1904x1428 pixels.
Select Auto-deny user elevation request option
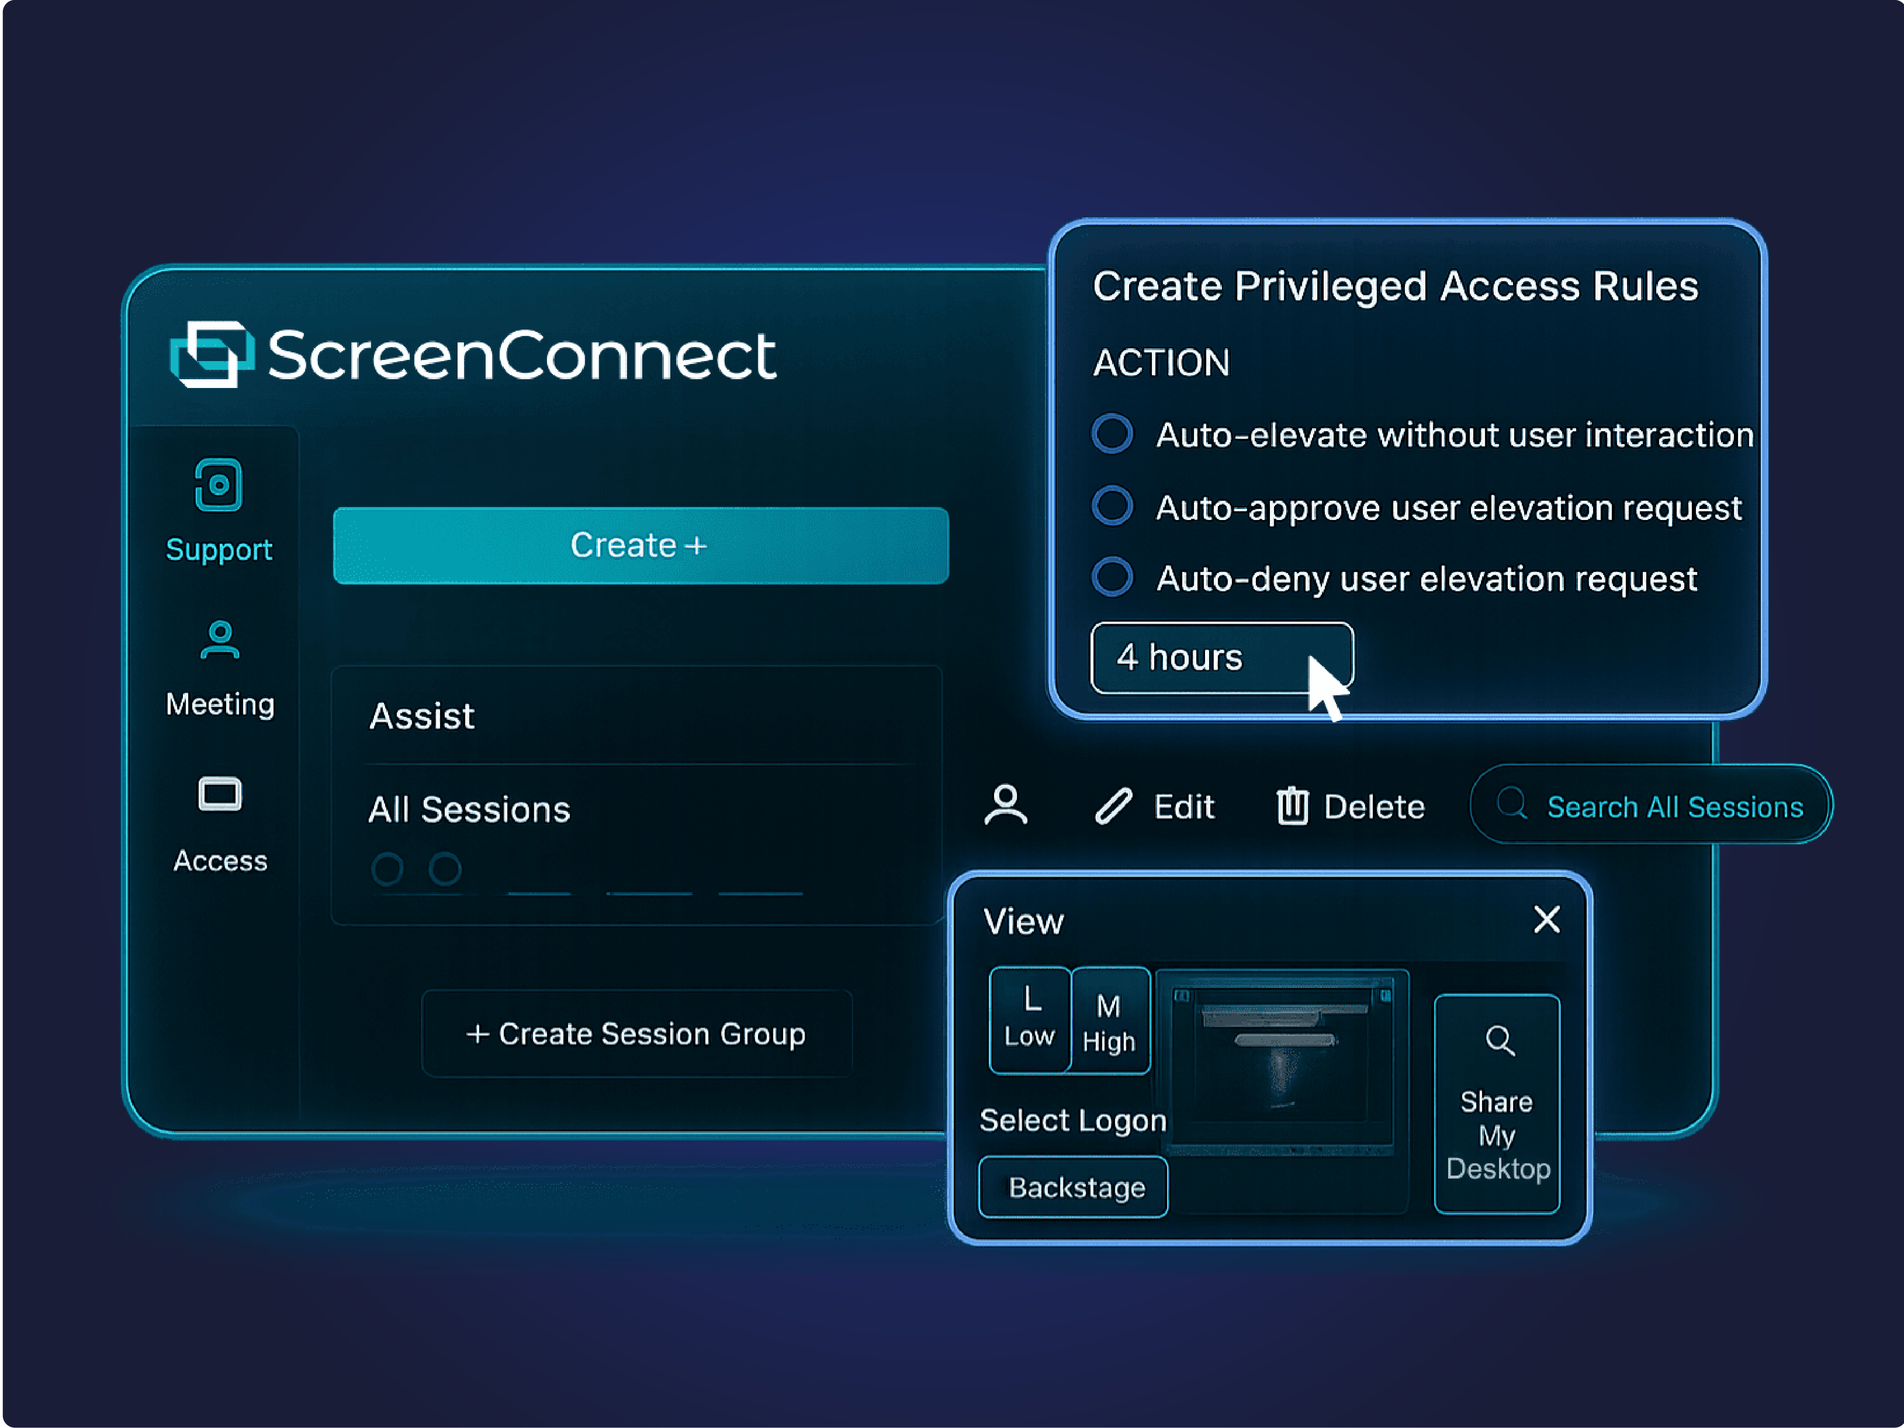(1112, 578)
